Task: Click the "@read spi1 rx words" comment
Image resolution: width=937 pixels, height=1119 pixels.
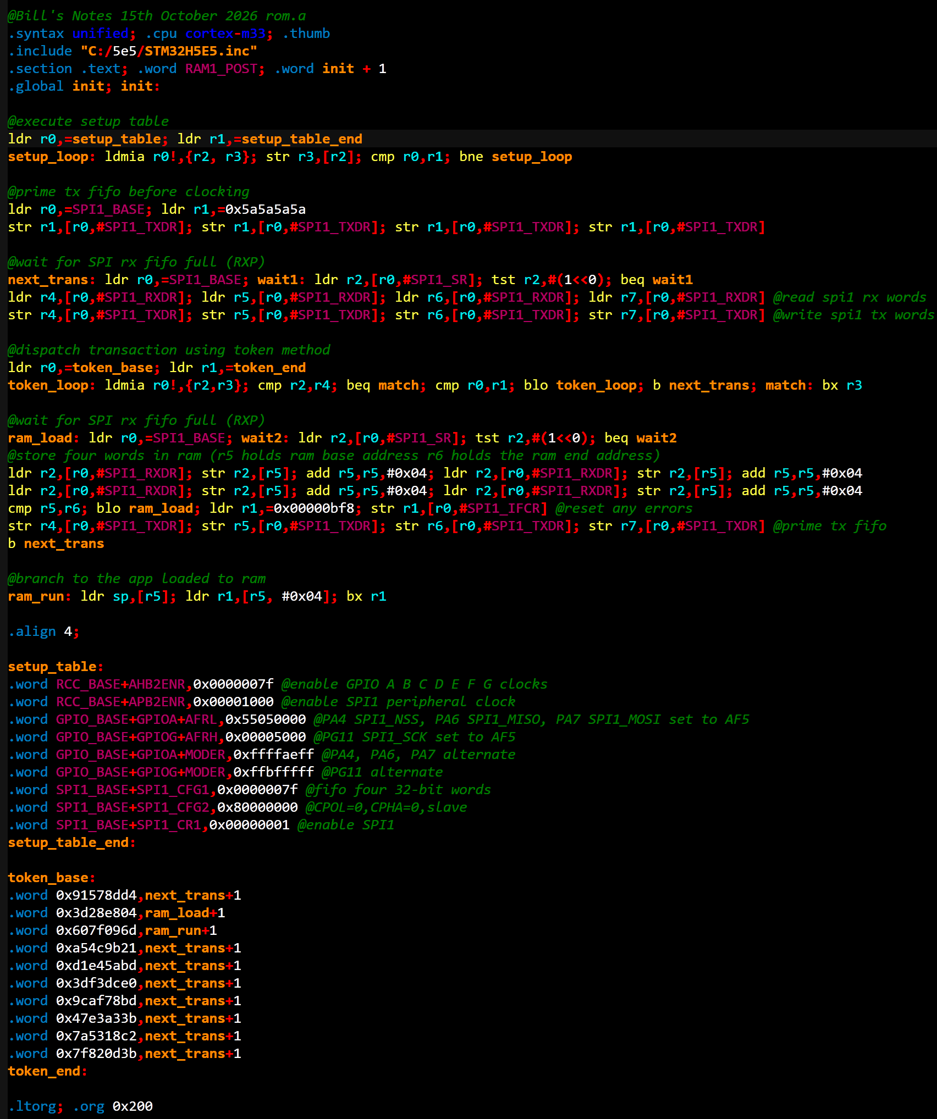Action: coord(850,297)
